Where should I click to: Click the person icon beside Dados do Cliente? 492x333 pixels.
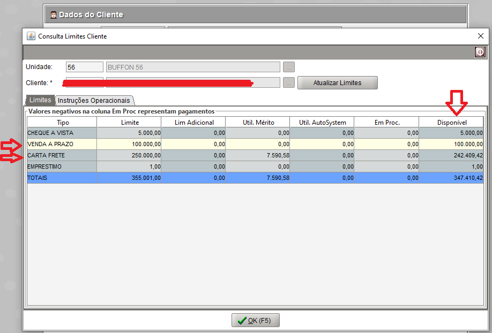click(54, 14)
